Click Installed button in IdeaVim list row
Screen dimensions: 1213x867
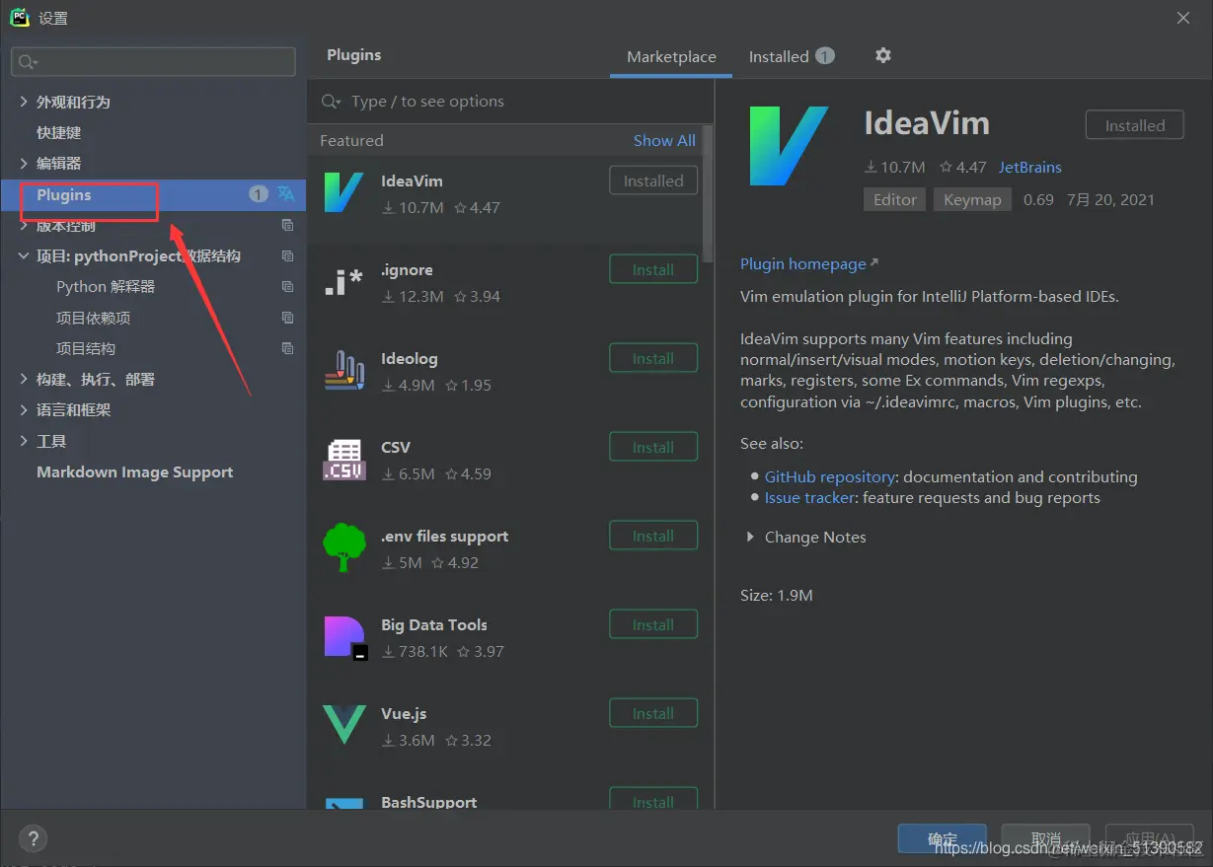pos(653,181)
